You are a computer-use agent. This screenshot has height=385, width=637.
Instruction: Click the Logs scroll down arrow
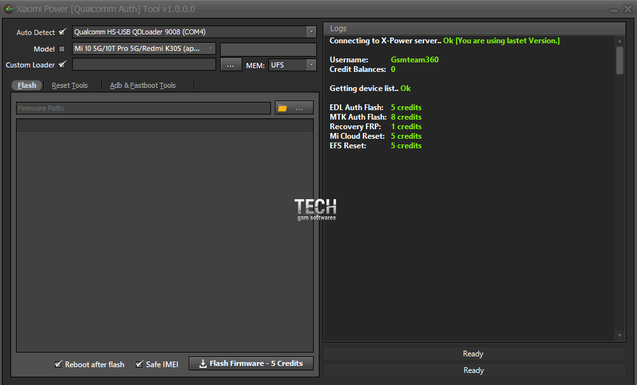620,335
